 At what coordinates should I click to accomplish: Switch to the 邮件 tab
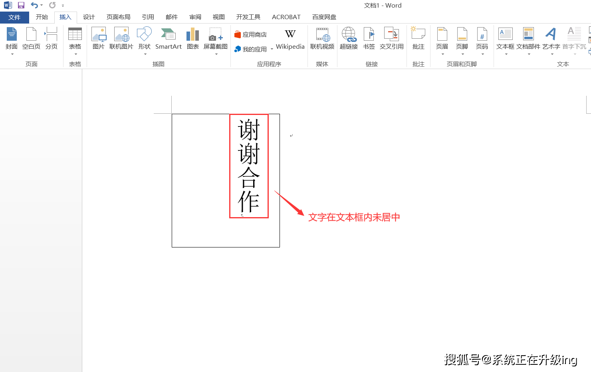click(172, 17)
